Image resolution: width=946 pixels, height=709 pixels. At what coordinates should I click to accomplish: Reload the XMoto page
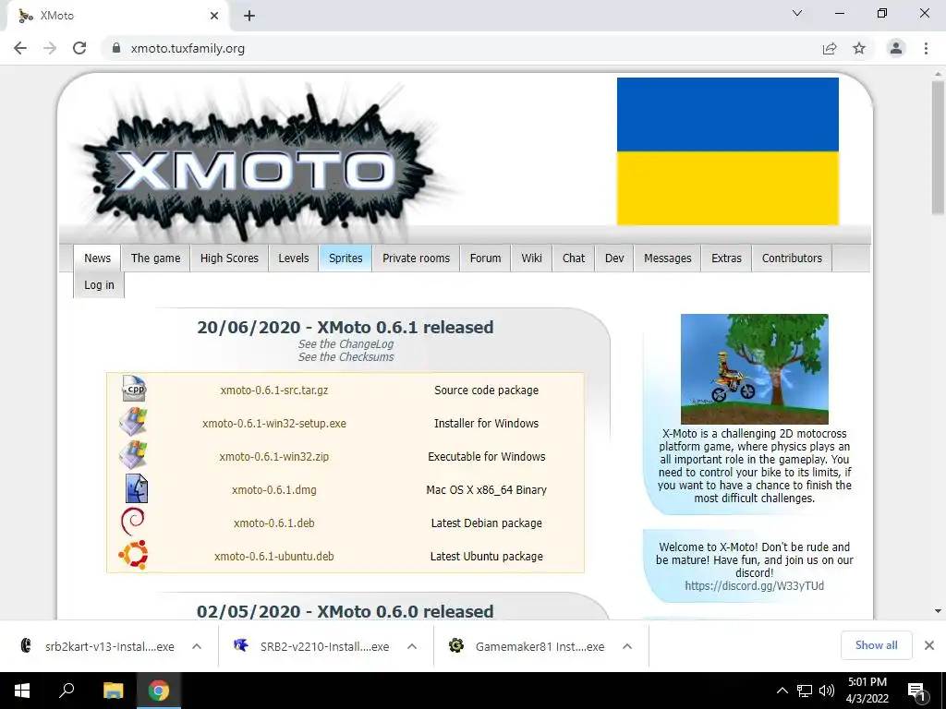(79, 48)
